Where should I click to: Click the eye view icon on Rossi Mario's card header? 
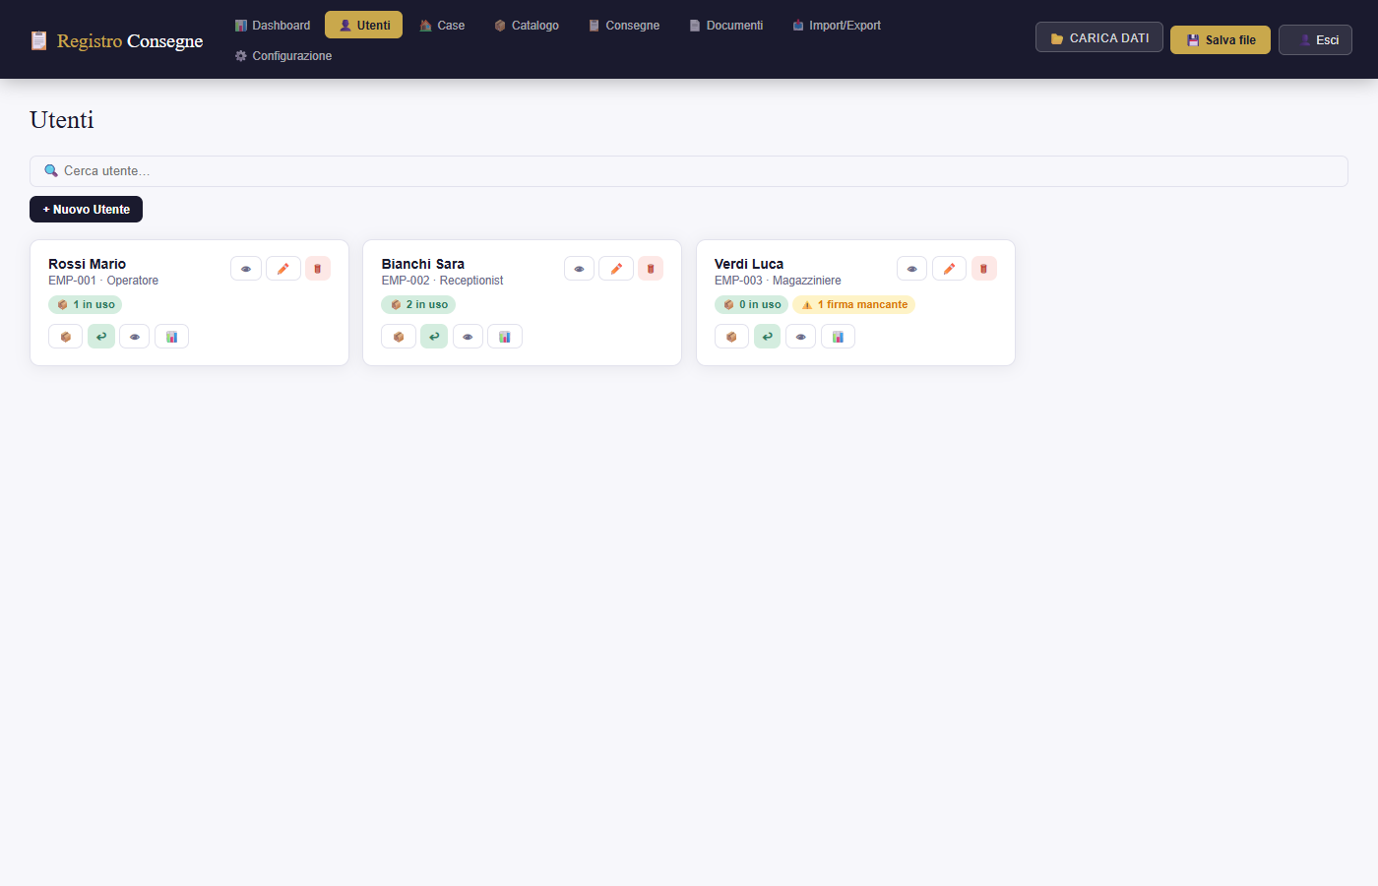[246, 269]
